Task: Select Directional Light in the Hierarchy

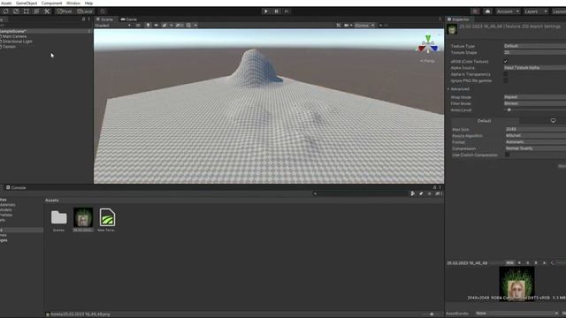Action: [17, 42]
